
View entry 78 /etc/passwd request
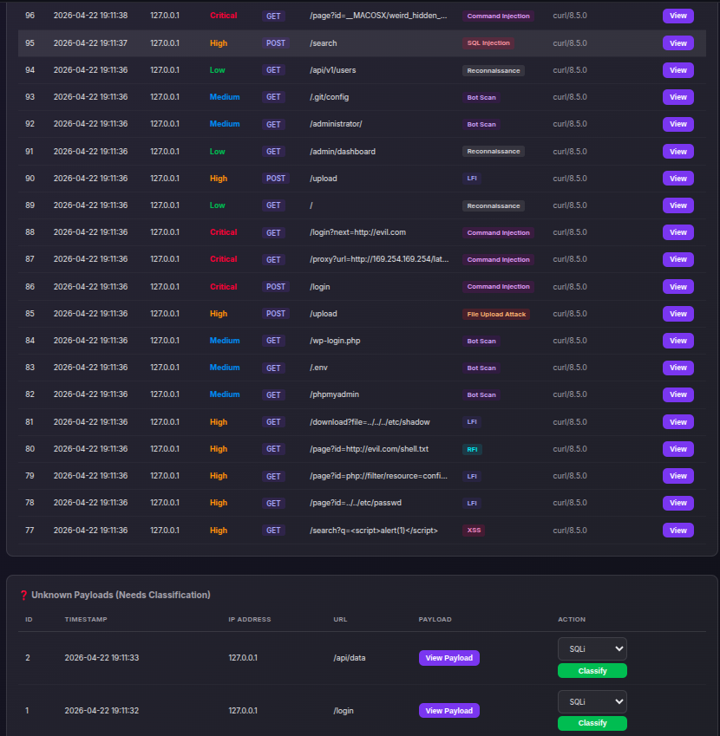[677, 503]
